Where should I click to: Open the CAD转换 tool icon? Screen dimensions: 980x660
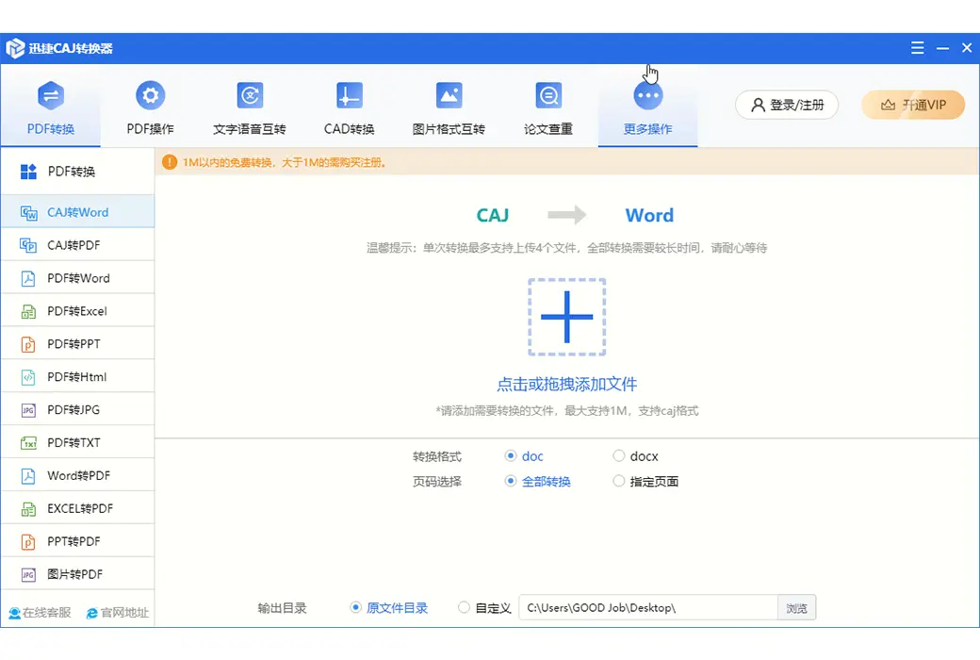click(x=349, y=96)
